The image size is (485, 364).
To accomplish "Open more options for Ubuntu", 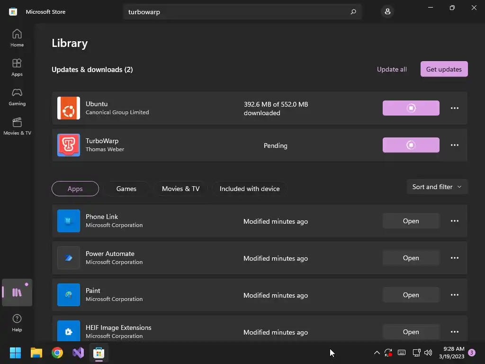I will (454, 108).
